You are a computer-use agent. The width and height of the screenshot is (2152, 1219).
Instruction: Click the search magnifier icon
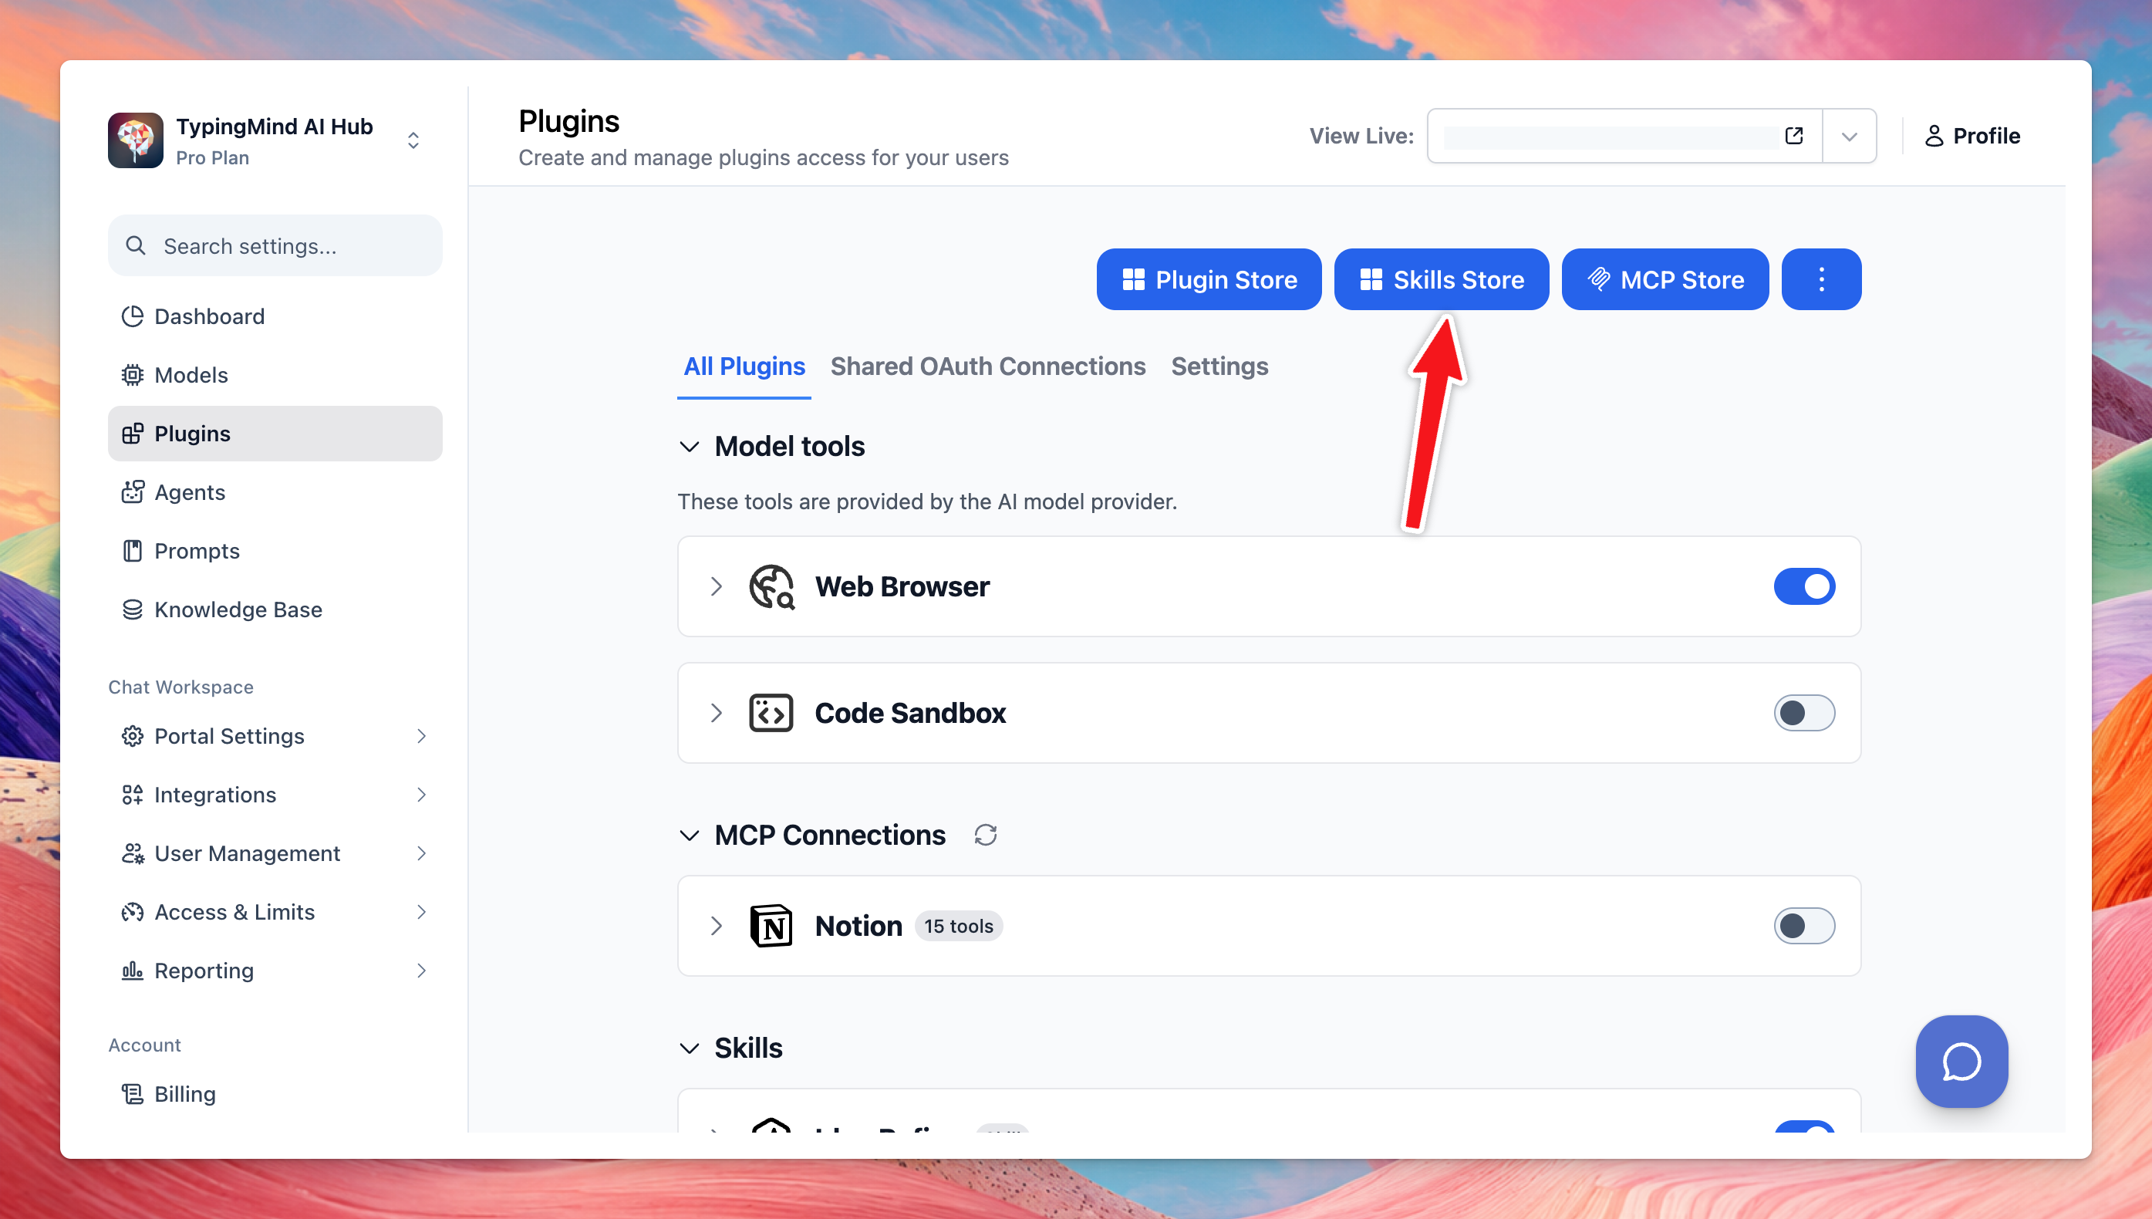136,245
